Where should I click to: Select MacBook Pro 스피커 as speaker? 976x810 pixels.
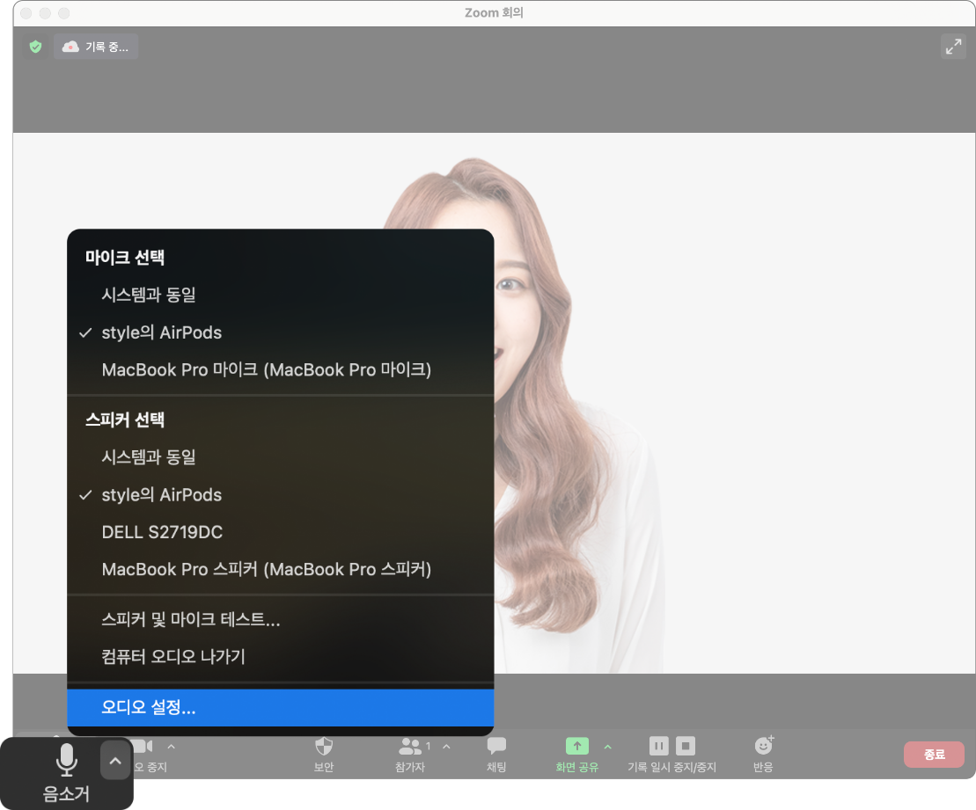point(266,569)
